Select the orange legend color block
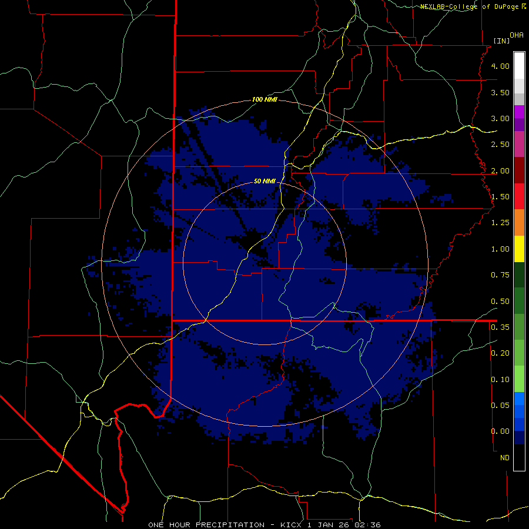529x529 pixels. (519, 222)
